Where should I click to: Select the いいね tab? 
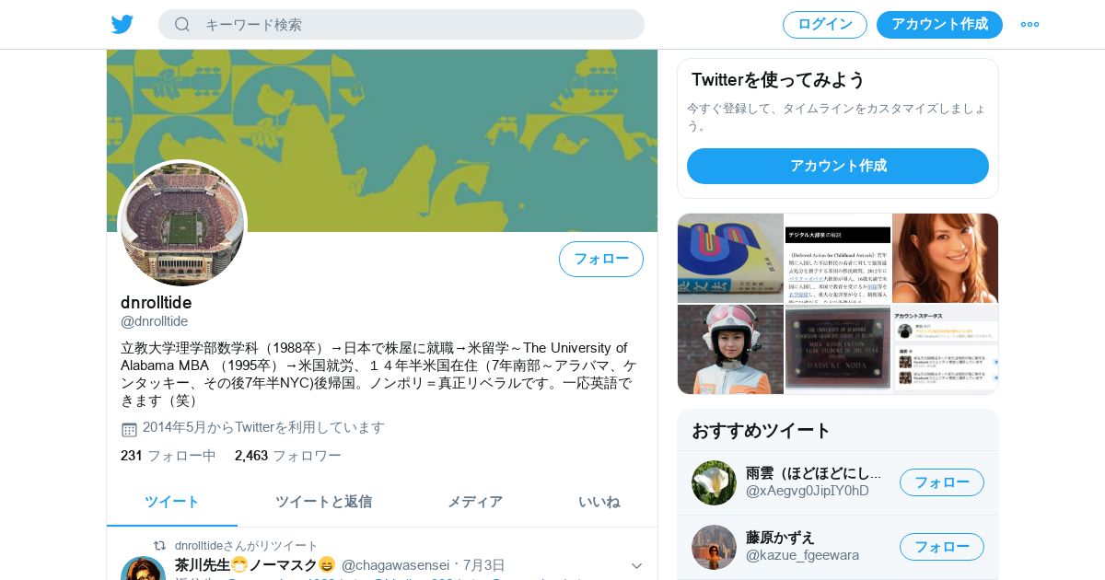(599, 502)
